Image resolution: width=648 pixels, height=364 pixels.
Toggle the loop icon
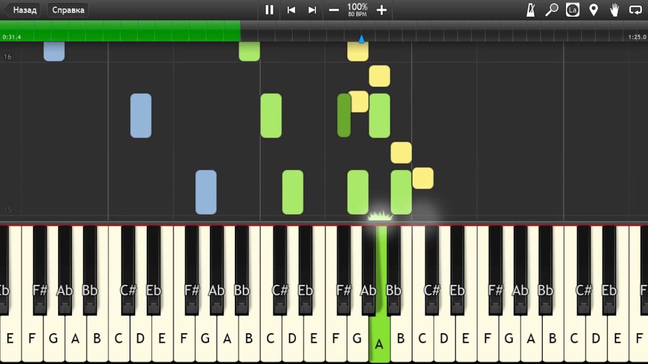635,10
